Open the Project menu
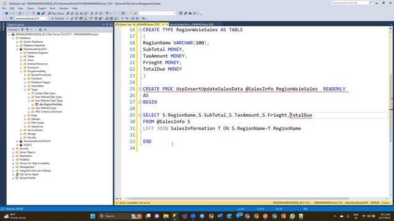 point(42,8)
